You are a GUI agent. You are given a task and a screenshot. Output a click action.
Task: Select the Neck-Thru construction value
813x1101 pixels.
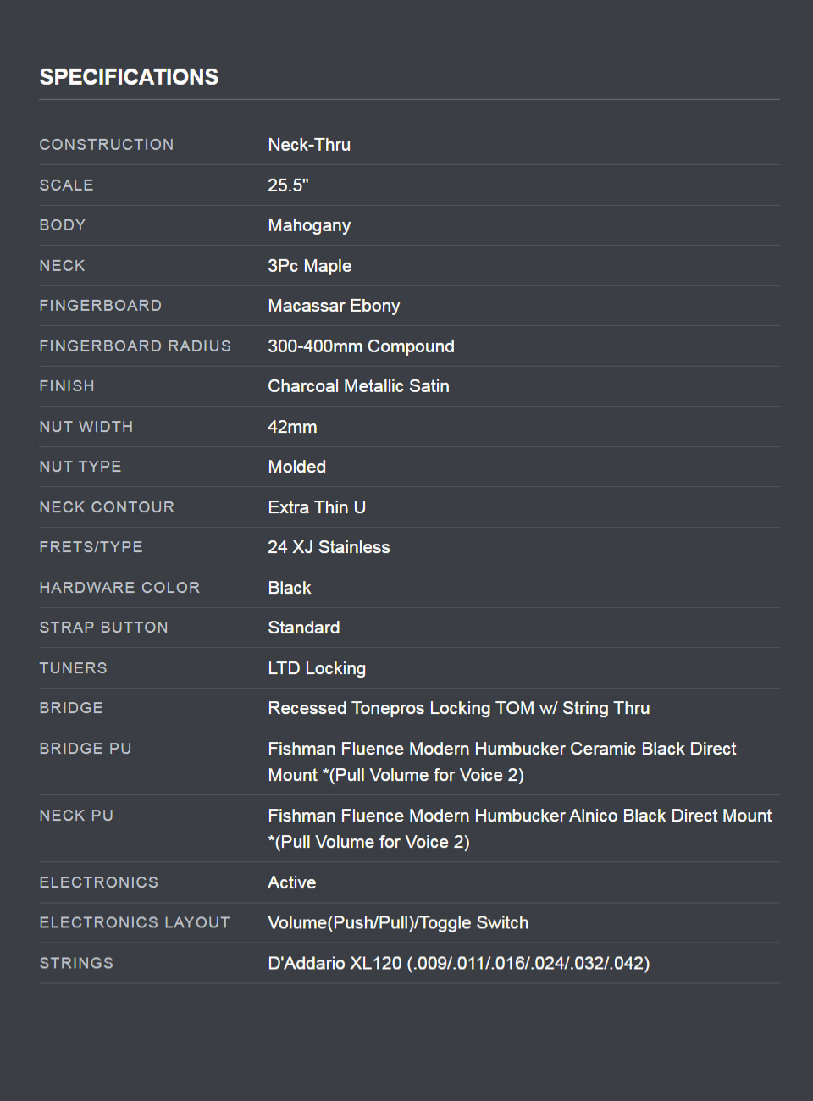[x=309, y=145]
